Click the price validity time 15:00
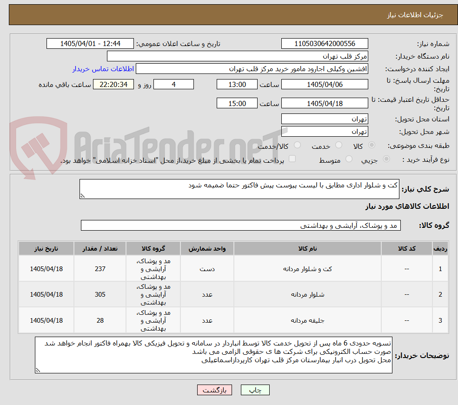 pos(237,103)
